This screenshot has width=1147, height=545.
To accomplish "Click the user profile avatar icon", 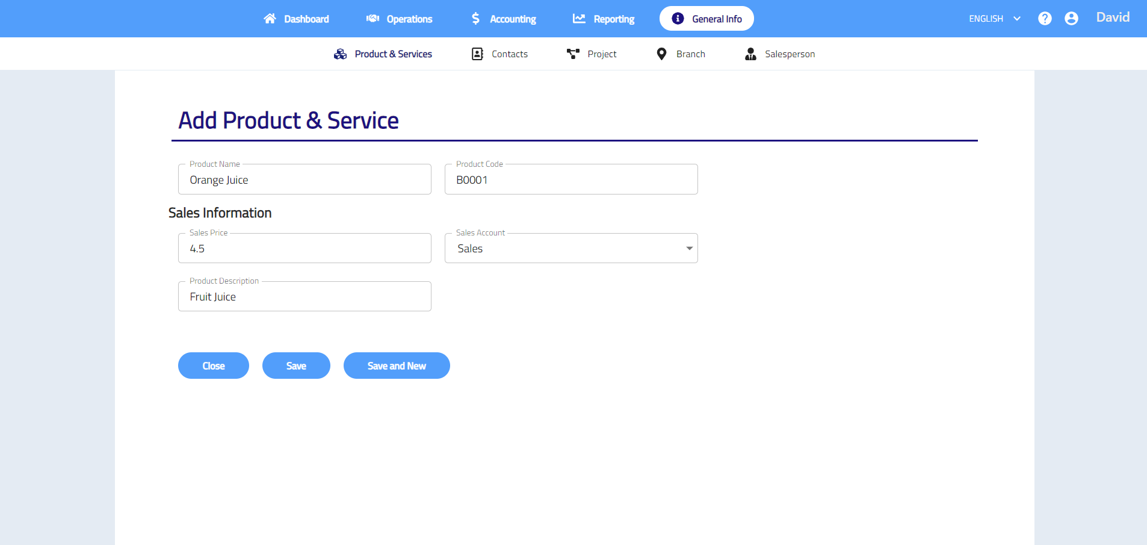I will [x=1071, y=19].
